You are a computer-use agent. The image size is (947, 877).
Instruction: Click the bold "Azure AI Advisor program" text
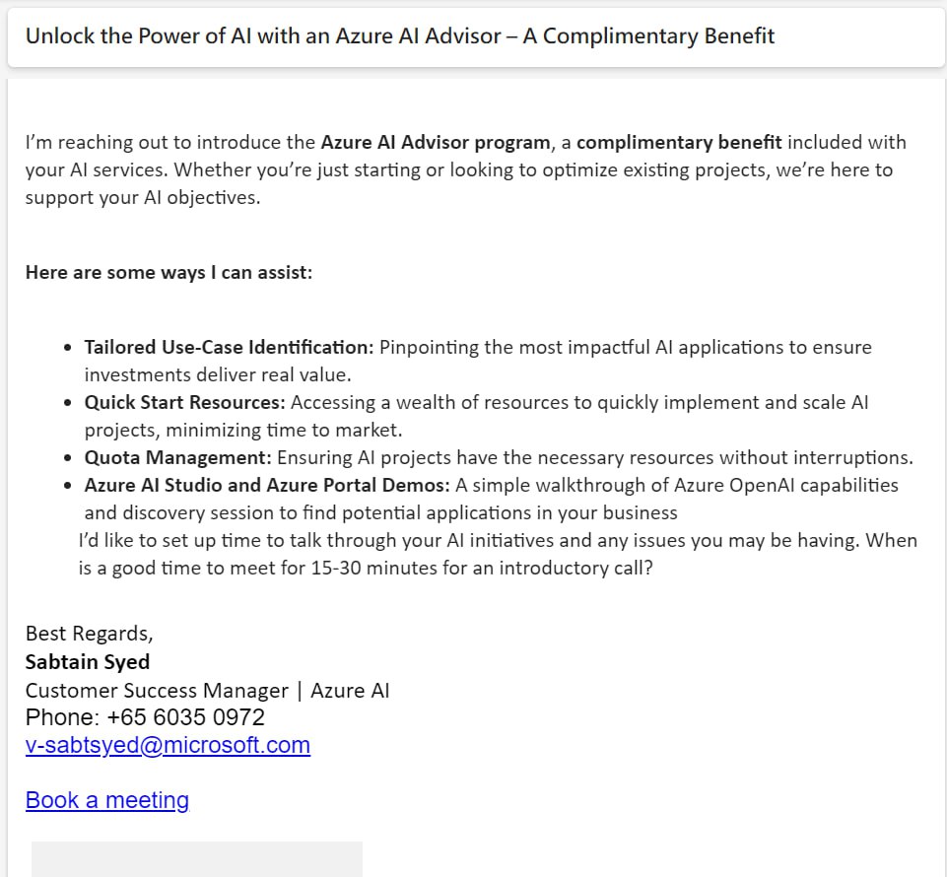435,142
